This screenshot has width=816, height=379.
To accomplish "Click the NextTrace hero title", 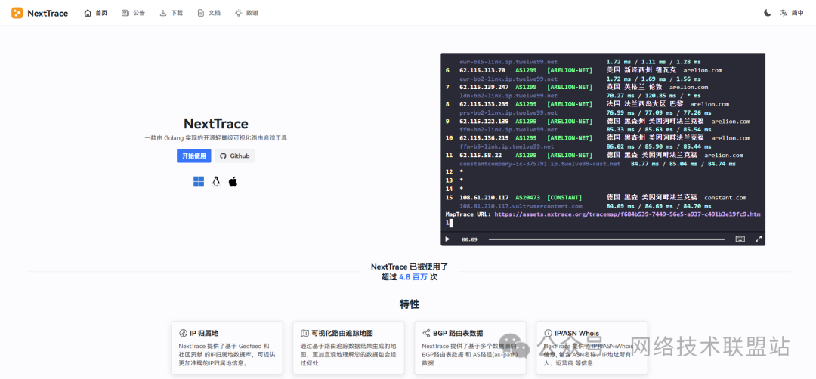I will [216, 124].
